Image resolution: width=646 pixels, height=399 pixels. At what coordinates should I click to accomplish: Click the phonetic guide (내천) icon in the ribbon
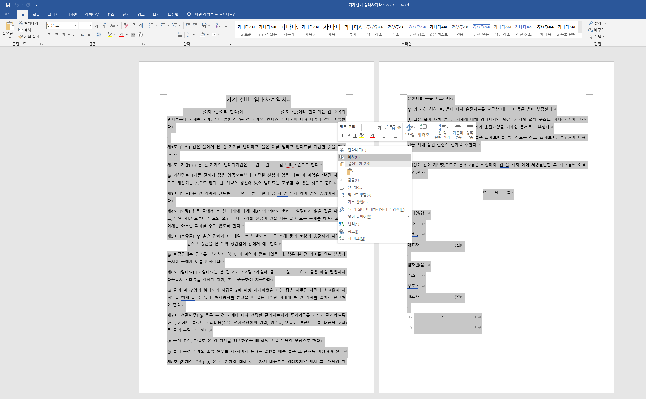[x=133, y=25]
